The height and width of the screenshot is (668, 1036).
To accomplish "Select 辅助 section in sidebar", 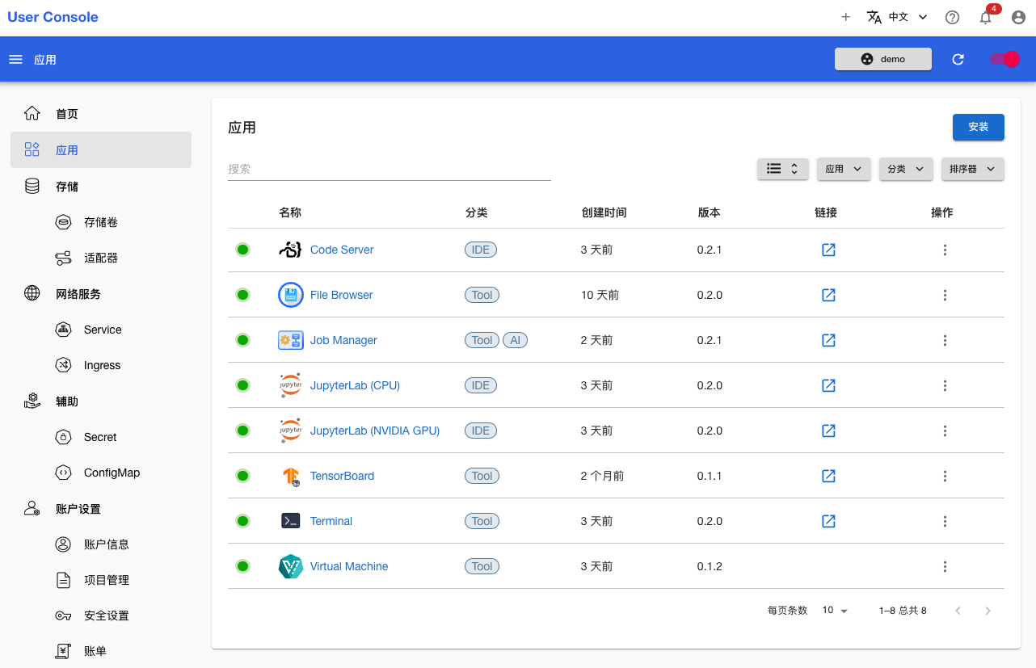I will (101, 401).
